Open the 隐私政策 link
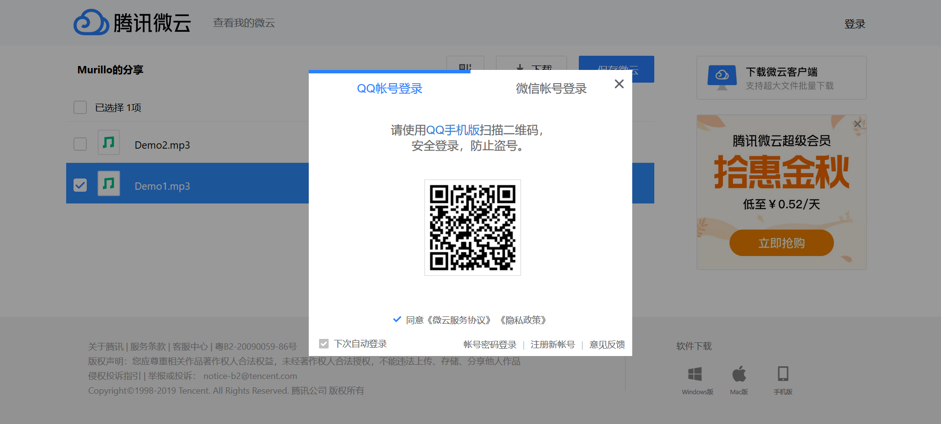The image size is (941, 424). 523,320
